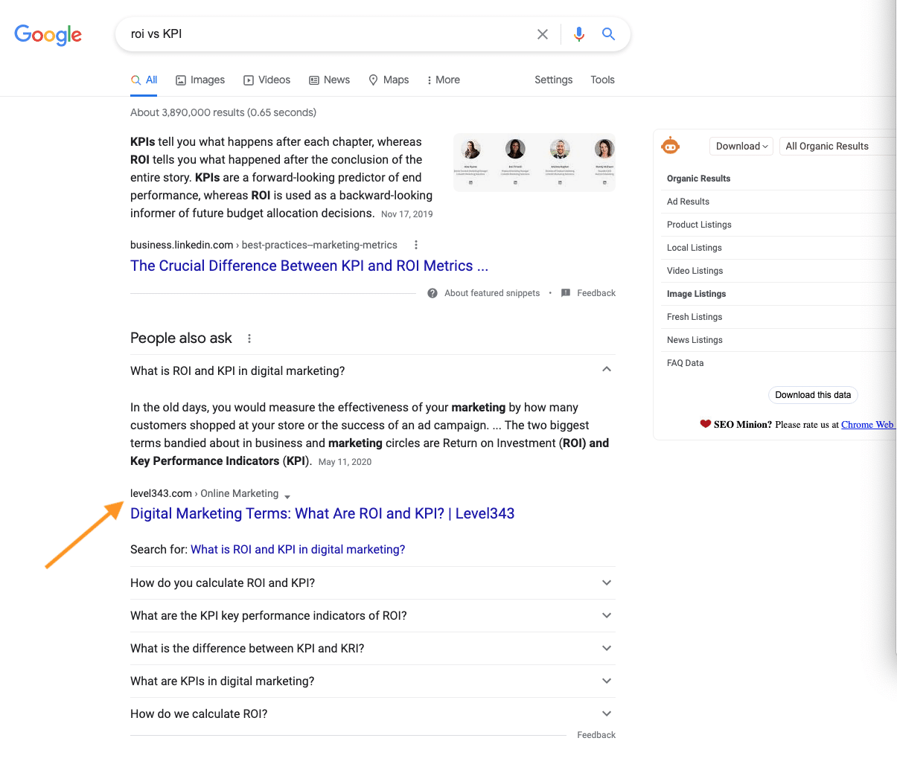
Task: Open the three-dot menu beside business.linkedin.com
Action: pyautogui.click(x=416, y=245)
